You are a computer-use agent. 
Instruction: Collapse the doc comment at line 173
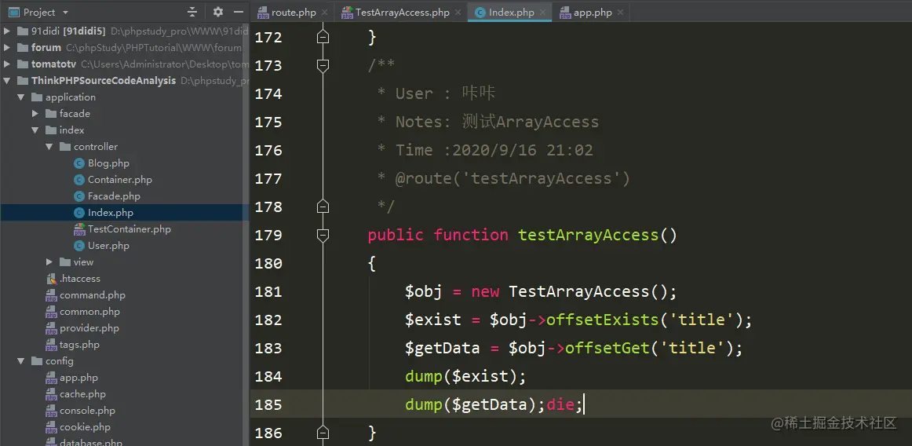tap(323, 65)
